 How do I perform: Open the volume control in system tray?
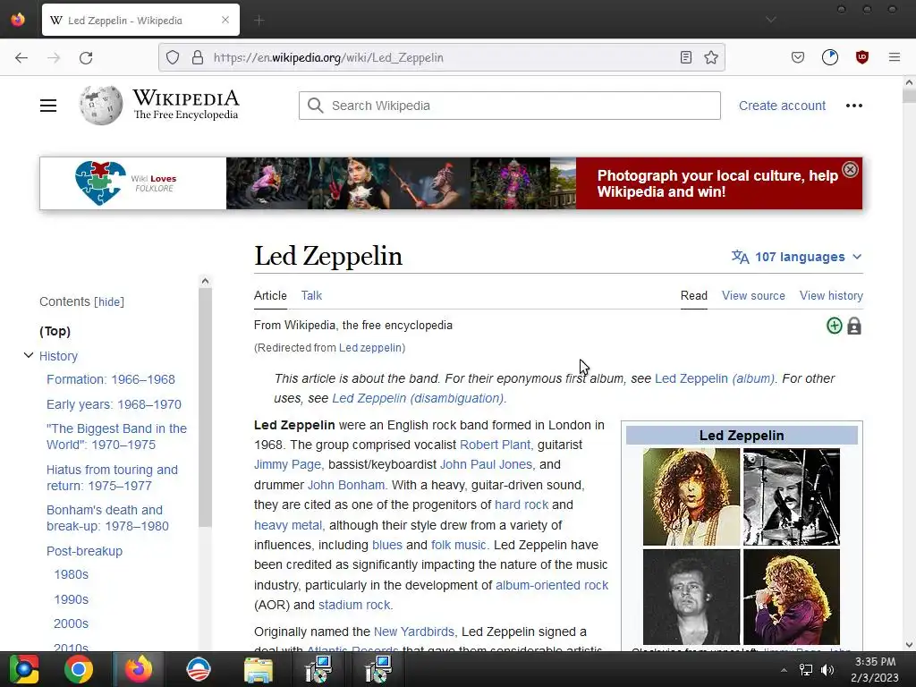point(827,670)
